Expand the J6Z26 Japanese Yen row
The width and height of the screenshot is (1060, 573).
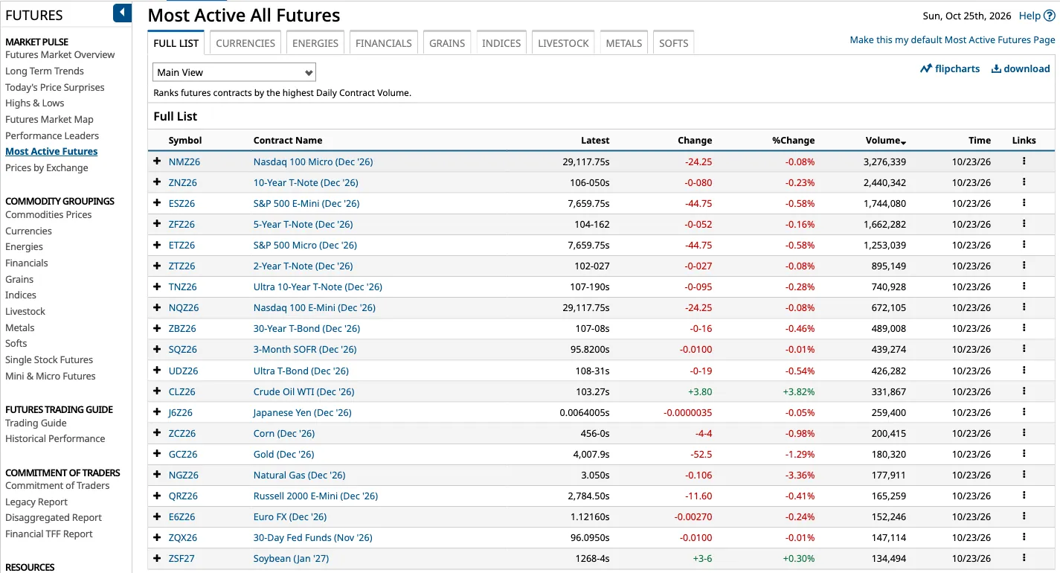157,412
